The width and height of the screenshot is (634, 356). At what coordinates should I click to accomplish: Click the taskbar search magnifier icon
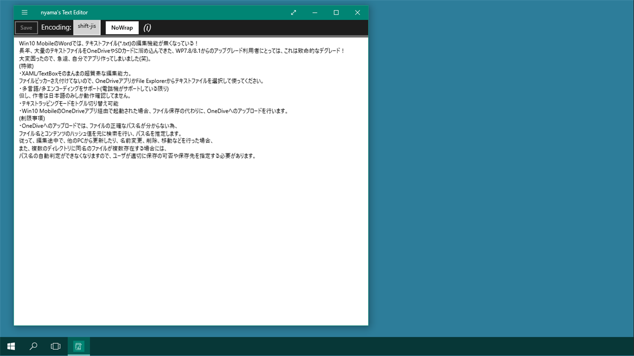[x=33, y=346]
